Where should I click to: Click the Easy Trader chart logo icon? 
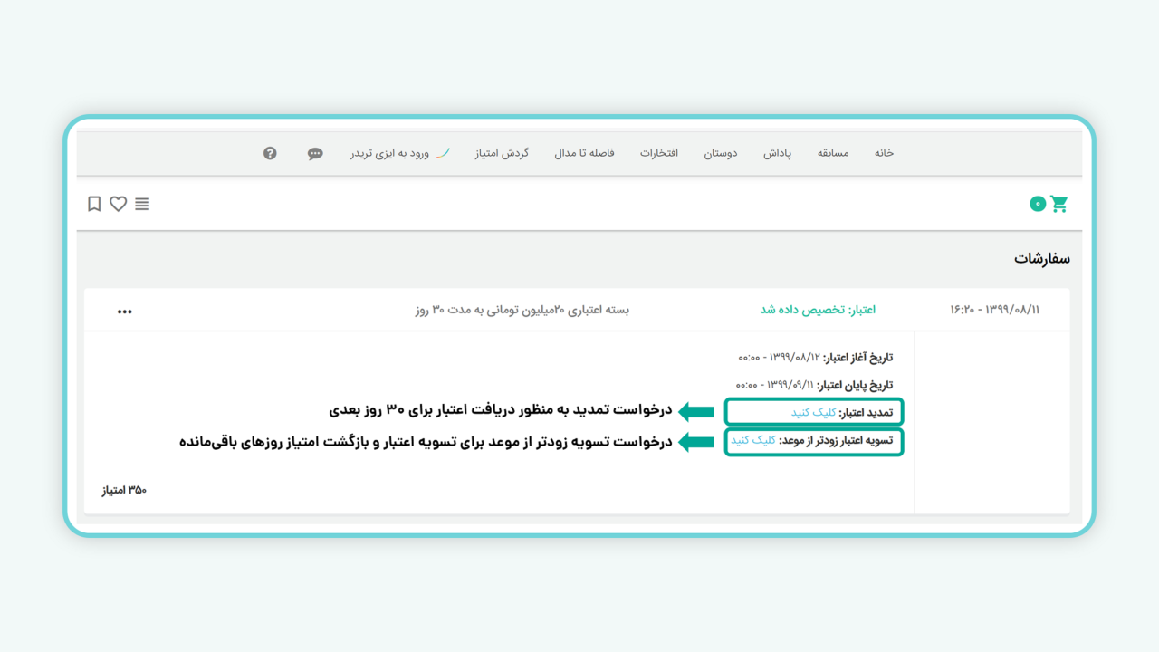click(443, 153)
